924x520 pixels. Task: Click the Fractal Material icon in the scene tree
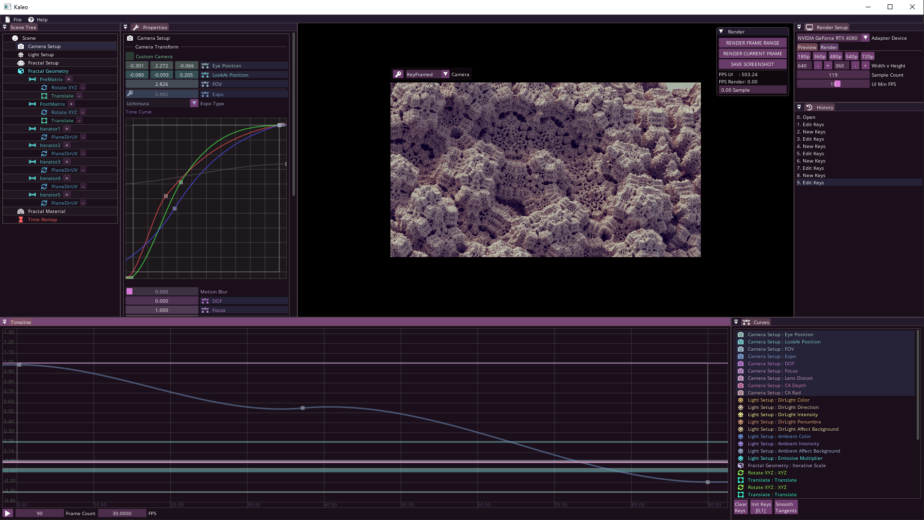(21, 211)
